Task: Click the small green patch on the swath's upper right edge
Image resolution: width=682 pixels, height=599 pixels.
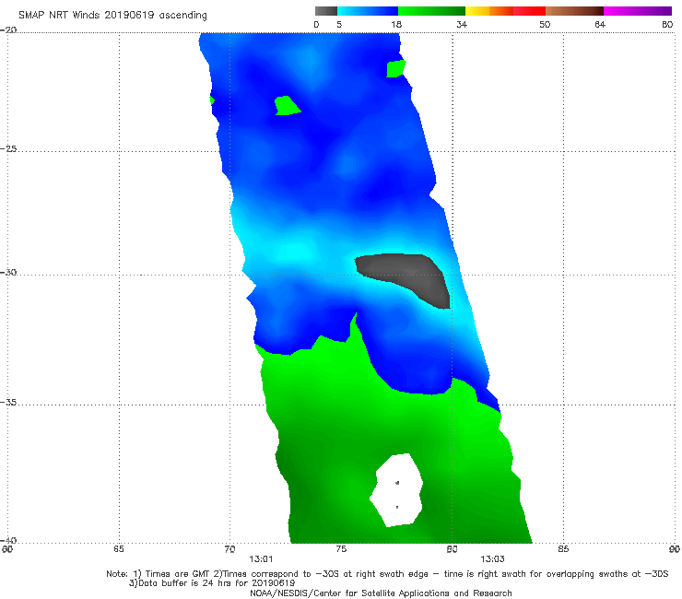Action: pyautogui.click(x=395, y=69)
